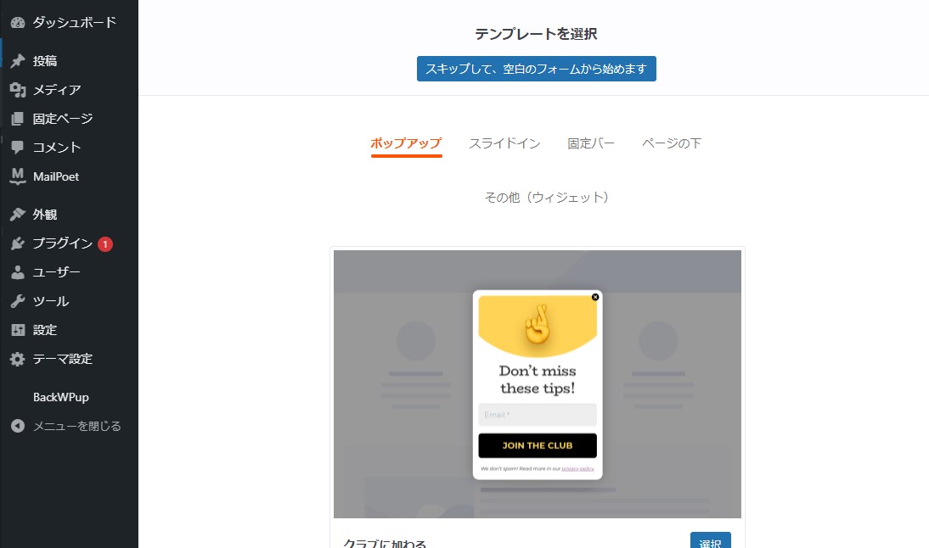This screenshot has height=548, width=929.
Task: Click the Pages icon beside 固定ページ
Action: (x=18, y=119)
